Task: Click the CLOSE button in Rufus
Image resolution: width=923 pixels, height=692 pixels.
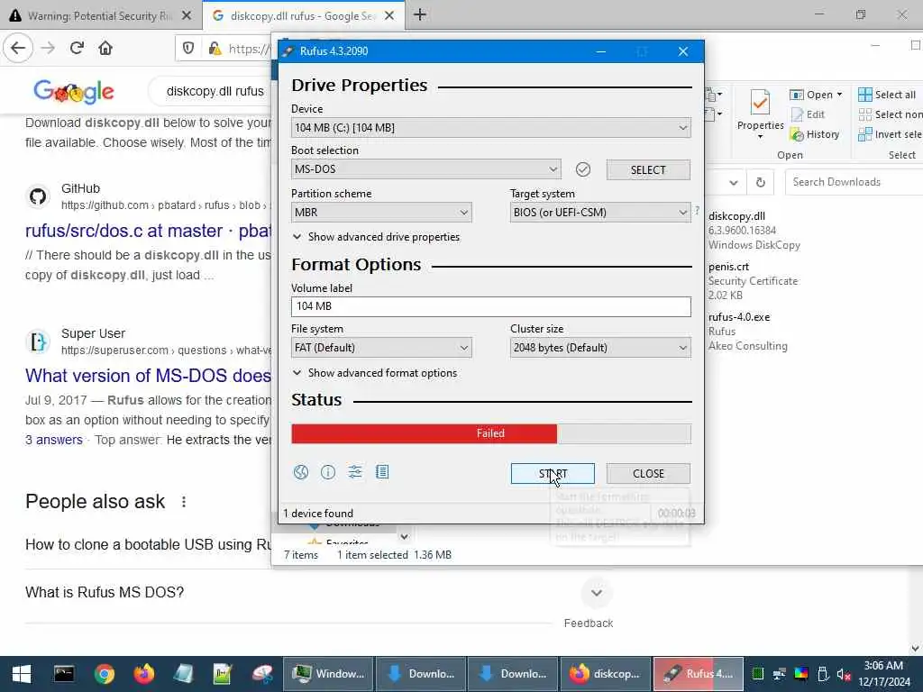Action: [x=648, y=474]
